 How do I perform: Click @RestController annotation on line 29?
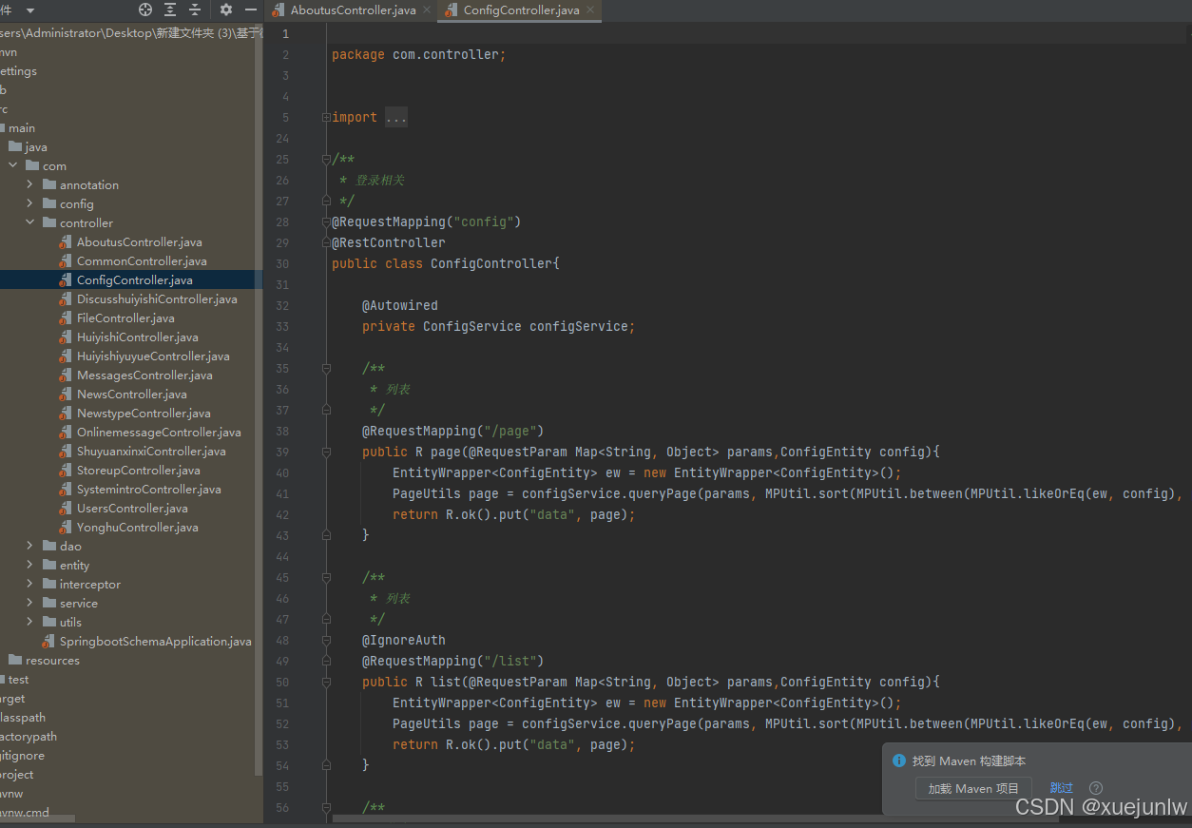[389, 242]
